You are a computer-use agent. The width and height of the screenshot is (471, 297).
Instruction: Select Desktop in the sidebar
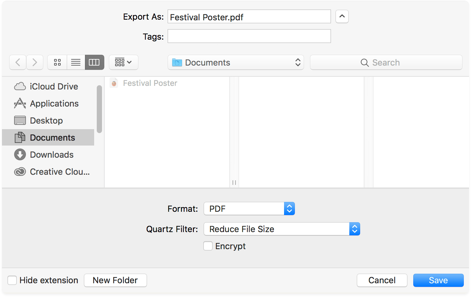[x=48, y=121]
